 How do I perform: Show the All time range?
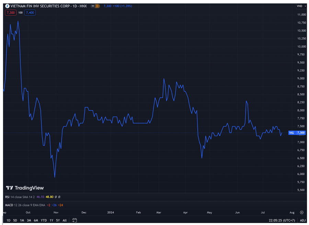tap(65, 220)
